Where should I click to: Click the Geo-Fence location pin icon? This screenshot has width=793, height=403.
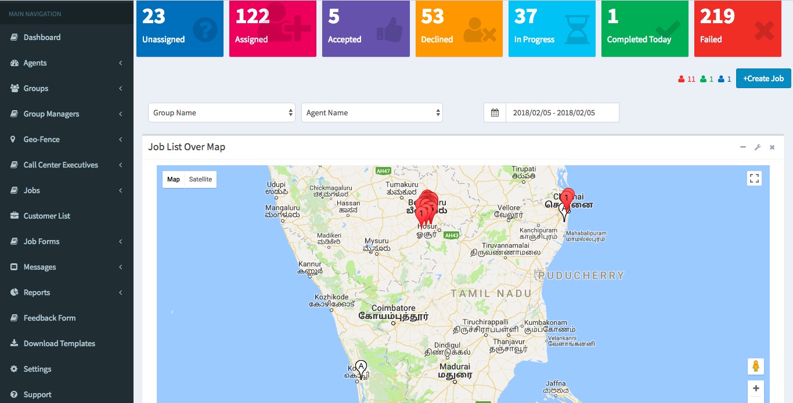tap(13, 139)
